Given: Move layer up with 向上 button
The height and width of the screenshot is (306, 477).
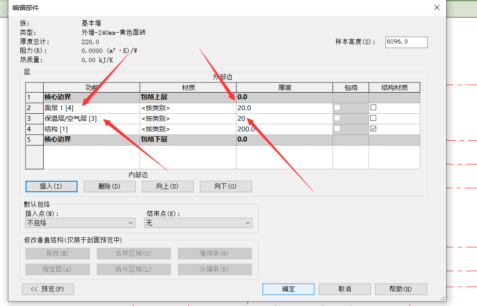Looking at the screenshot, I should coord(167,187).
